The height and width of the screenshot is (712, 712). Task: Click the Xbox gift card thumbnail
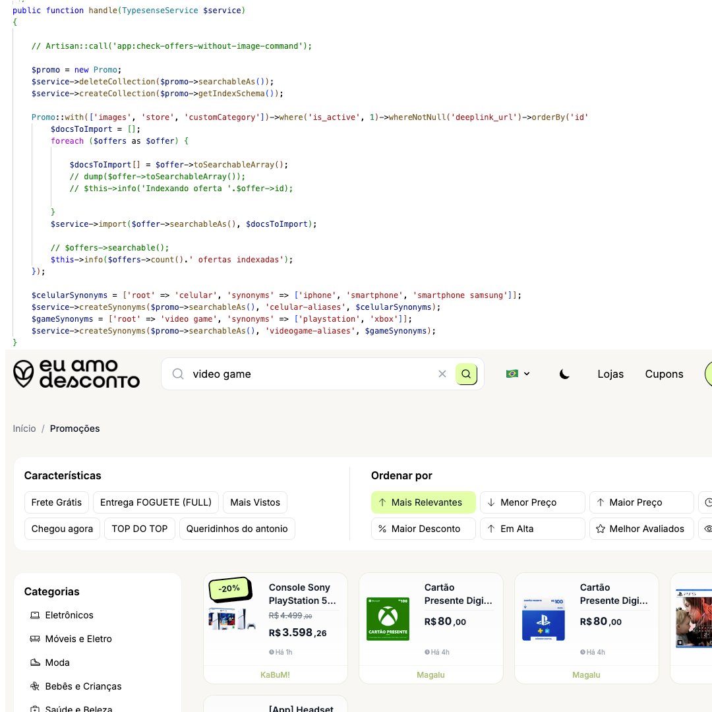388,619
